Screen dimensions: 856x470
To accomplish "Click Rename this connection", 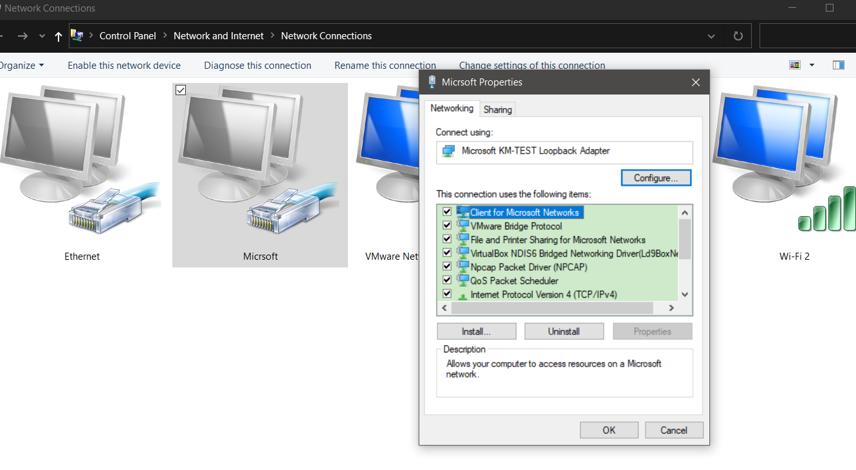I will coord(385,65).
